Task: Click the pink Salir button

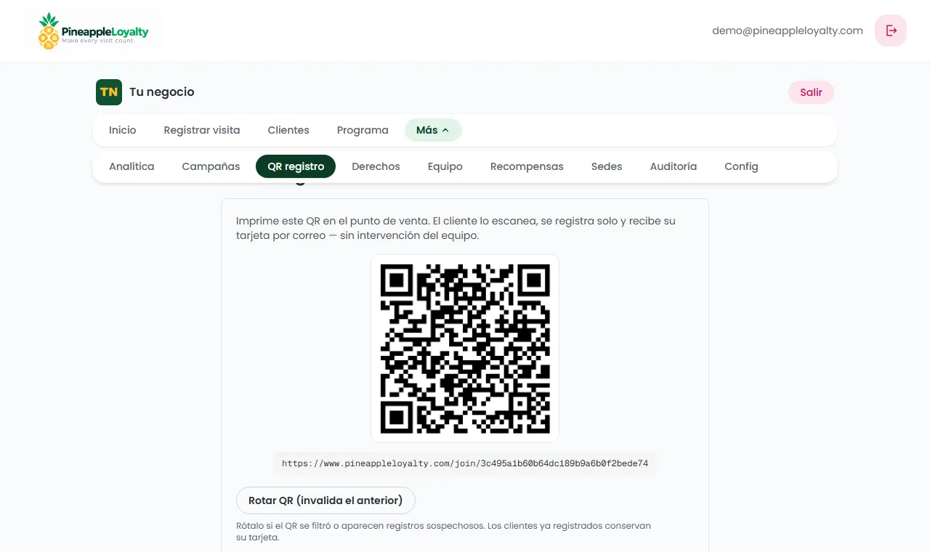Action: 811,92
